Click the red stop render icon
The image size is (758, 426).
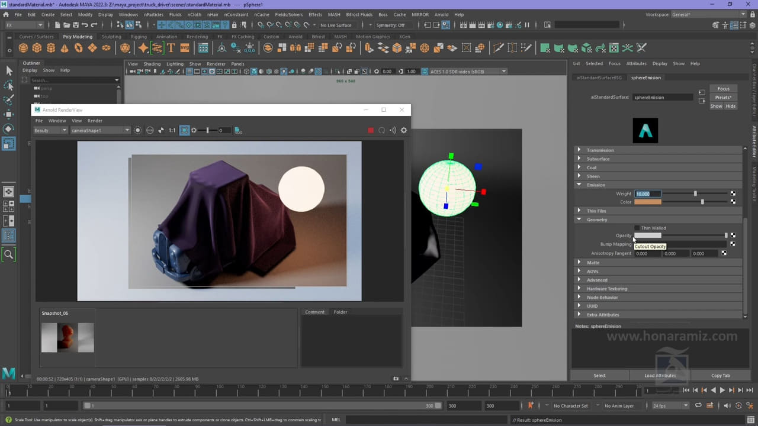(371, 130)
